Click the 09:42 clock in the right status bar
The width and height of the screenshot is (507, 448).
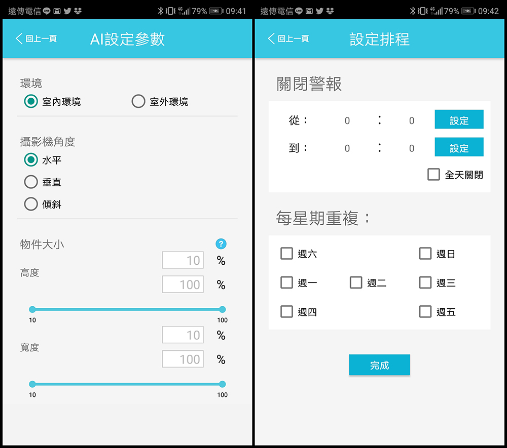[x=488, y=11]
